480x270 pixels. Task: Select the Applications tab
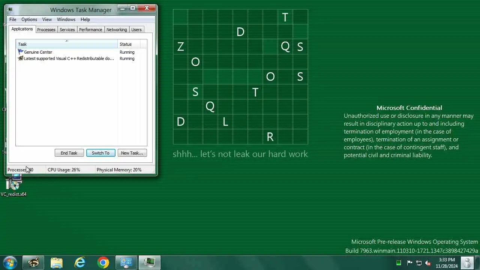pyautogui.click(x=22, y=29)
